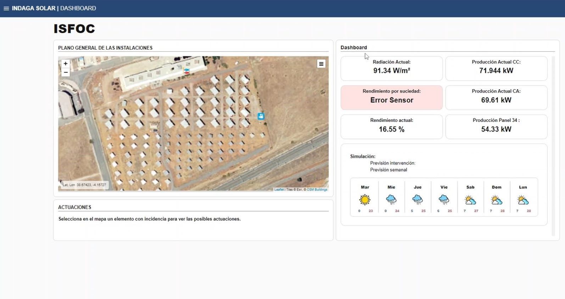Open the map layers menu button
Image resolution: width=565 pixels, height=299 pixels.
321,64
